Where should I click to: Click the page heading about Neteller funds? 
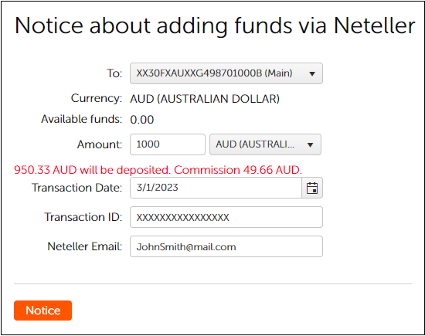point(215,25)
